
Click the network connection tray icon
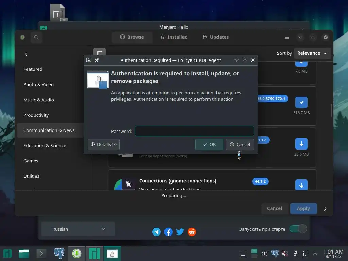(306, 254)
